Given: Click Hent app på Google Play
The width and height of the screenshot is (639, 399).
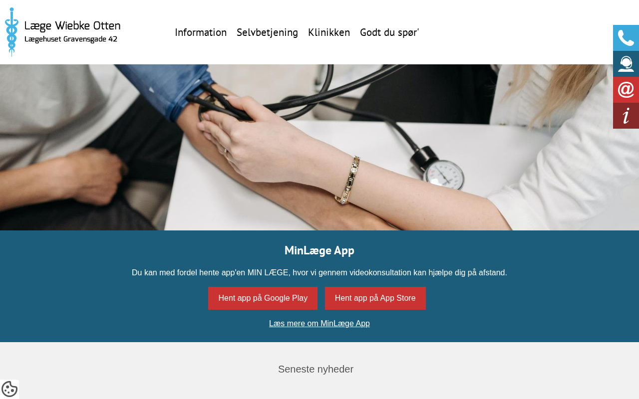Looking at the screenshot, I should coord(263,298).
